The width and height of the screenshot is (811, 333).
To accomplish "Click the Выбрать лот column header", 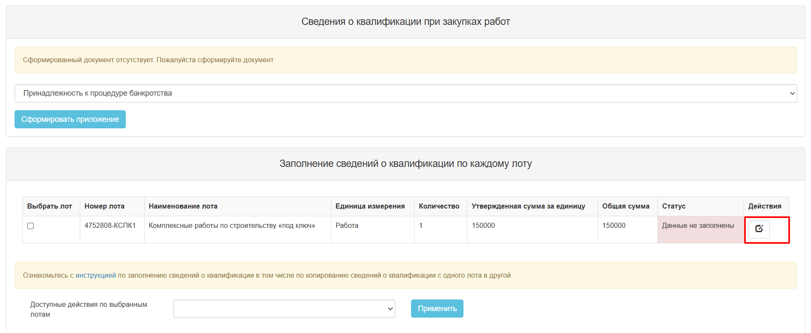I will click(49, 206).
